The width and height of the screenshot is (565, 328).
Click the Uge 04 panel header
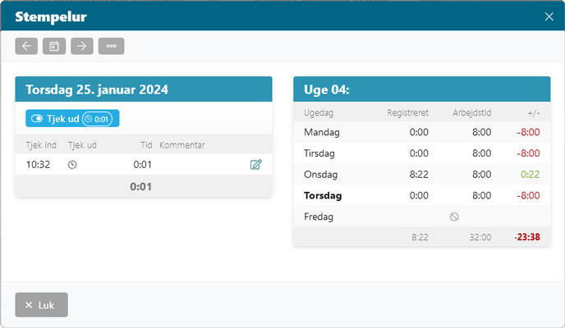coord(421,89)
